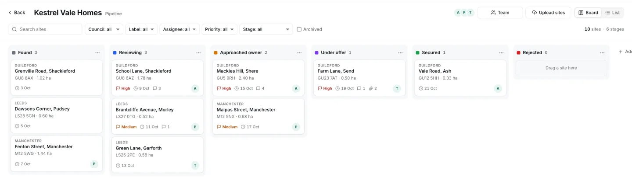This screenshot has width=632, height=181.
Task: Open Found column options menu
Action: [97, 52]
